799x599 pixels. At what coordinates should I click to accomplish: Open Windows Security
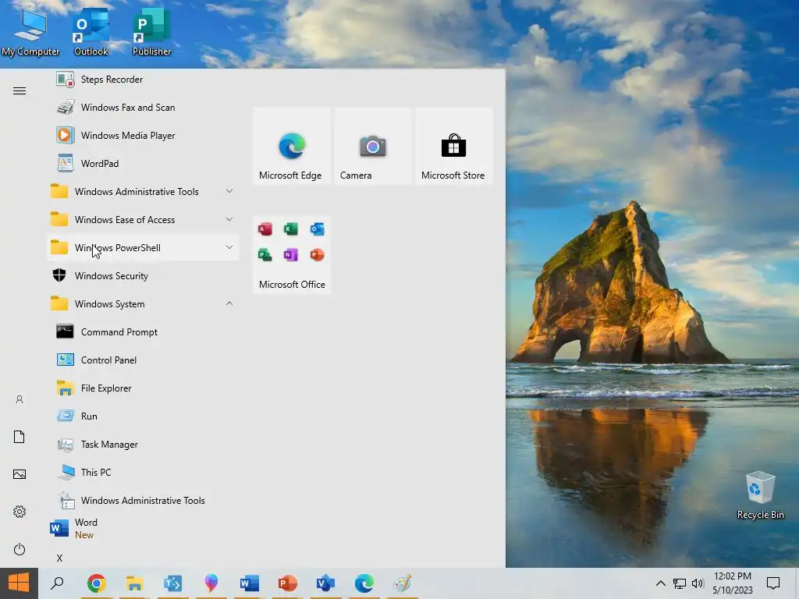coord(143,275)
